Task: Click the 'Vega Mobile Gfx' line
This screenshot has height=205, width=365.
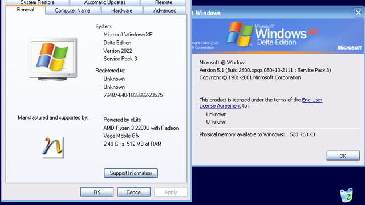Action: point(121,136)
